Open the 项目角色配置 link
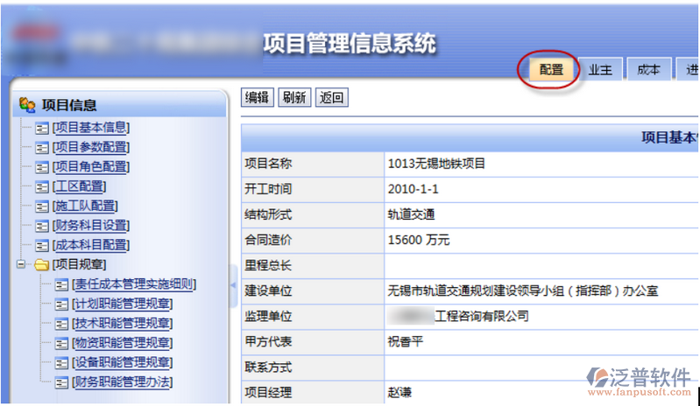This screenshot has width=700, height=406. point(91,167)
